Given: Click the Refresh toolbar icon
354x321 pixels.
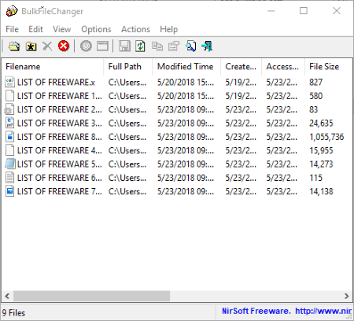Looking at the screenshot, I should [x=140, y=46].
